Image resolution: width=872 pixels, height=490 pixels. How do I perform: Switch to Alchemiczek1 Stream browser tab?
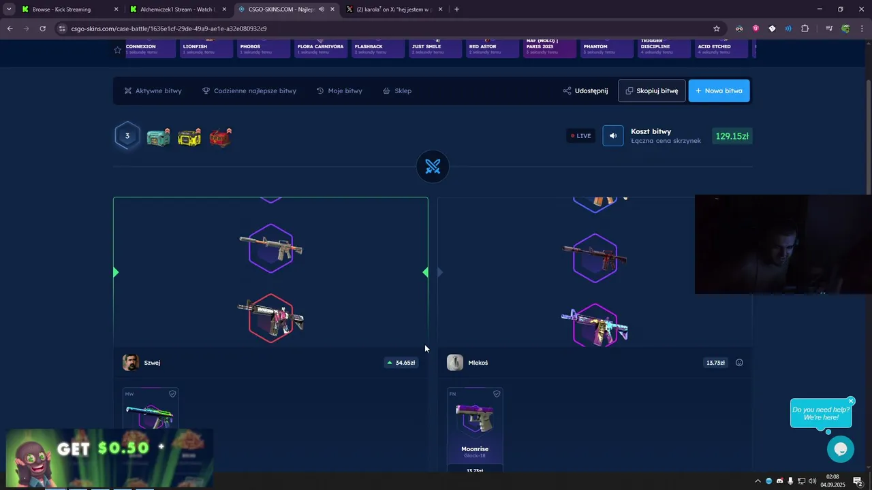pyautogui.click(x=177, y=10)
